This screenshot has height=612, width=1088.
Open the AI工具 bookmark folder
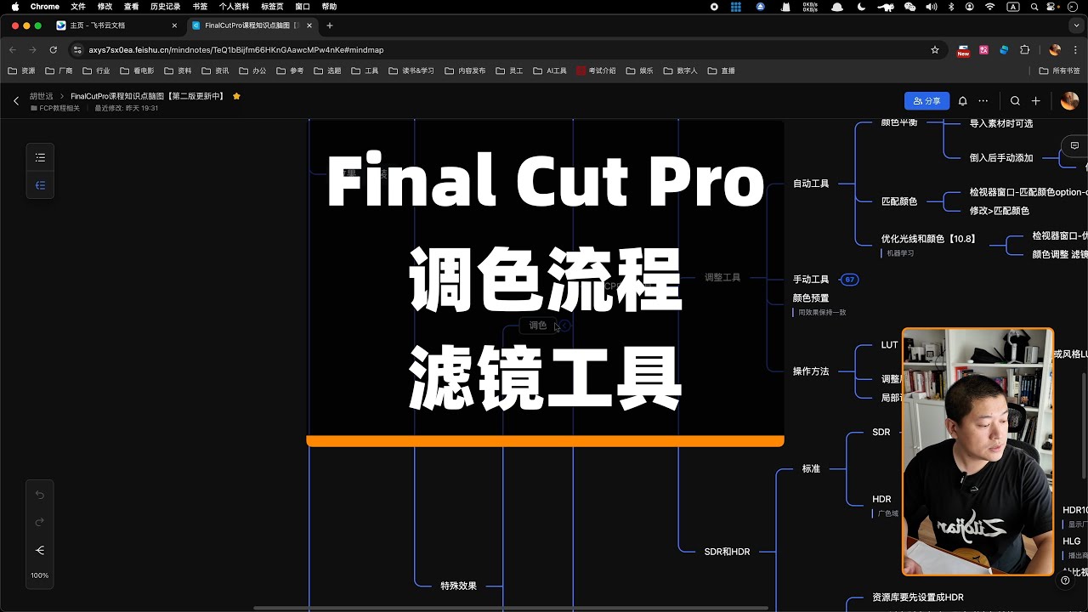click(x=550, y=71)
